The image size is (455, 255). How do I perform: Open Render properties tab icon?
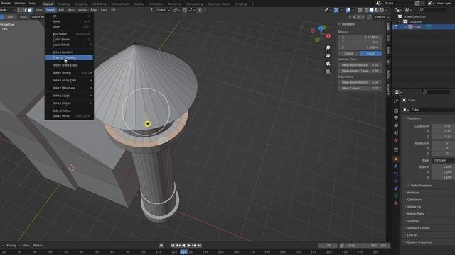pos(396,110)
